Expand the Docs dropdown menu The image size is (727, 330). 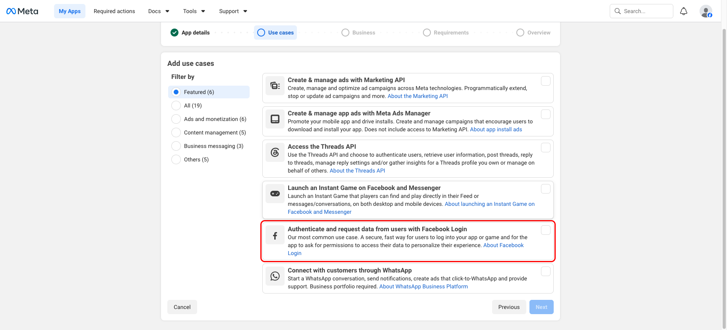tap(159, 11)
